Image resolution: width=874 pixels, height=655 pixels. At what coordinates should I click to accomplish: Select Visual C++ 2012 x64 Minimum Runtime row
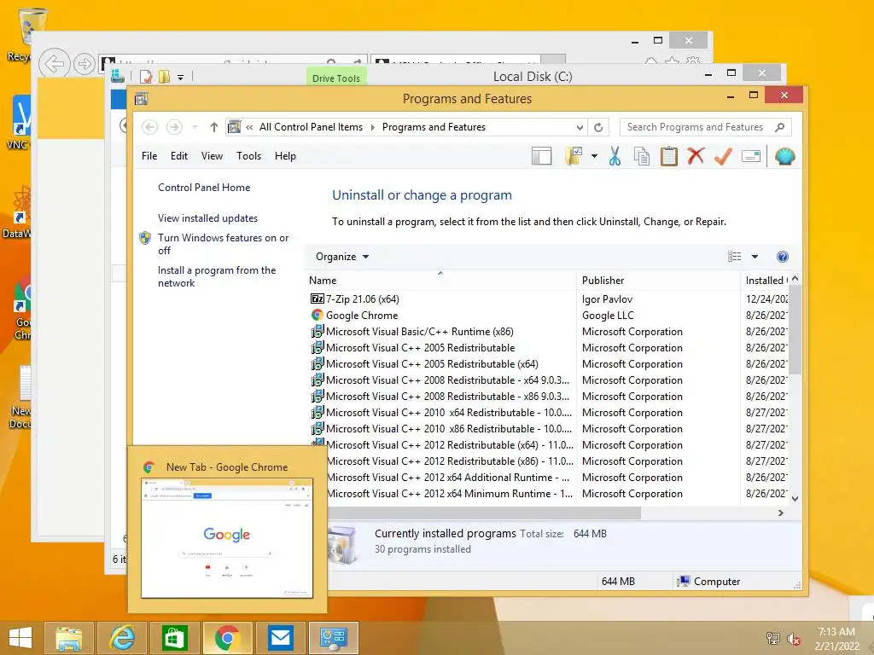point(450,494)
